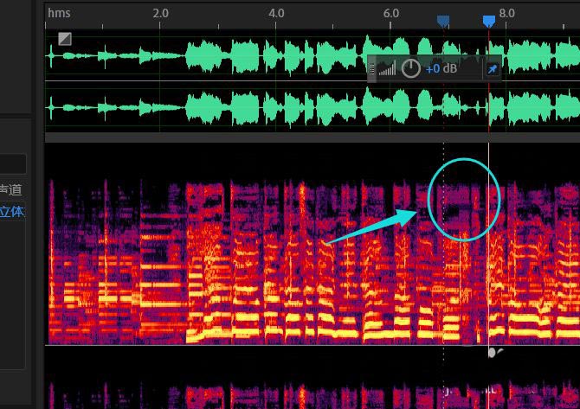Click the lower channel green waveform
This screenshot has height=409, width=580.
pyautogui.click(x=260, y=108)
